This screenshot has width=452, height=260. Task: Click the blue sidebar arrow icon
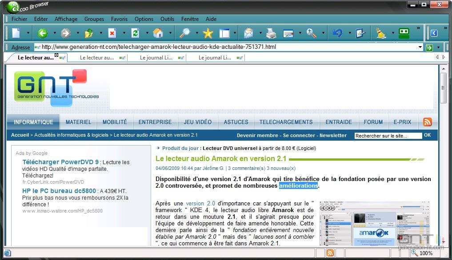click(x=434, y=33)
